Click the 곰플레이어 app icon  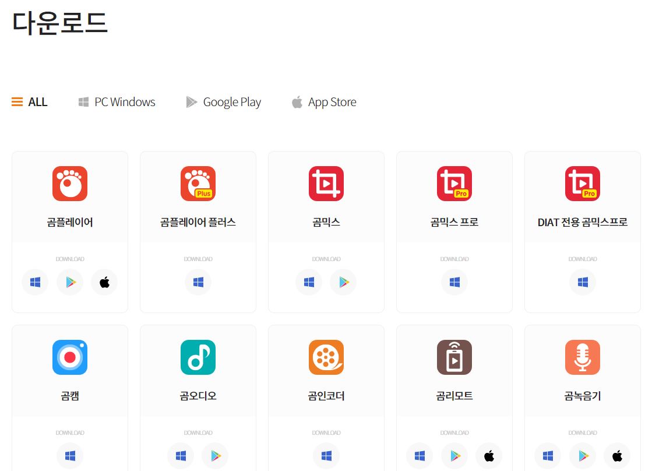(x=70, y=184)
